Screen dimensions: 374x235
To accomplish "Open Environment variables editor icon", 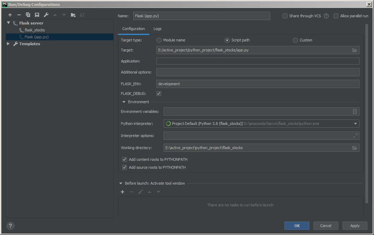I will 355,111.
